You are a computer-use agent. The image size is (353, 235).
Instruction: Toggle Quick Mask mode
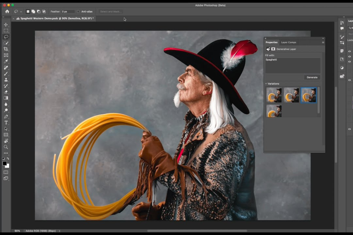click(x=6, y=172)
